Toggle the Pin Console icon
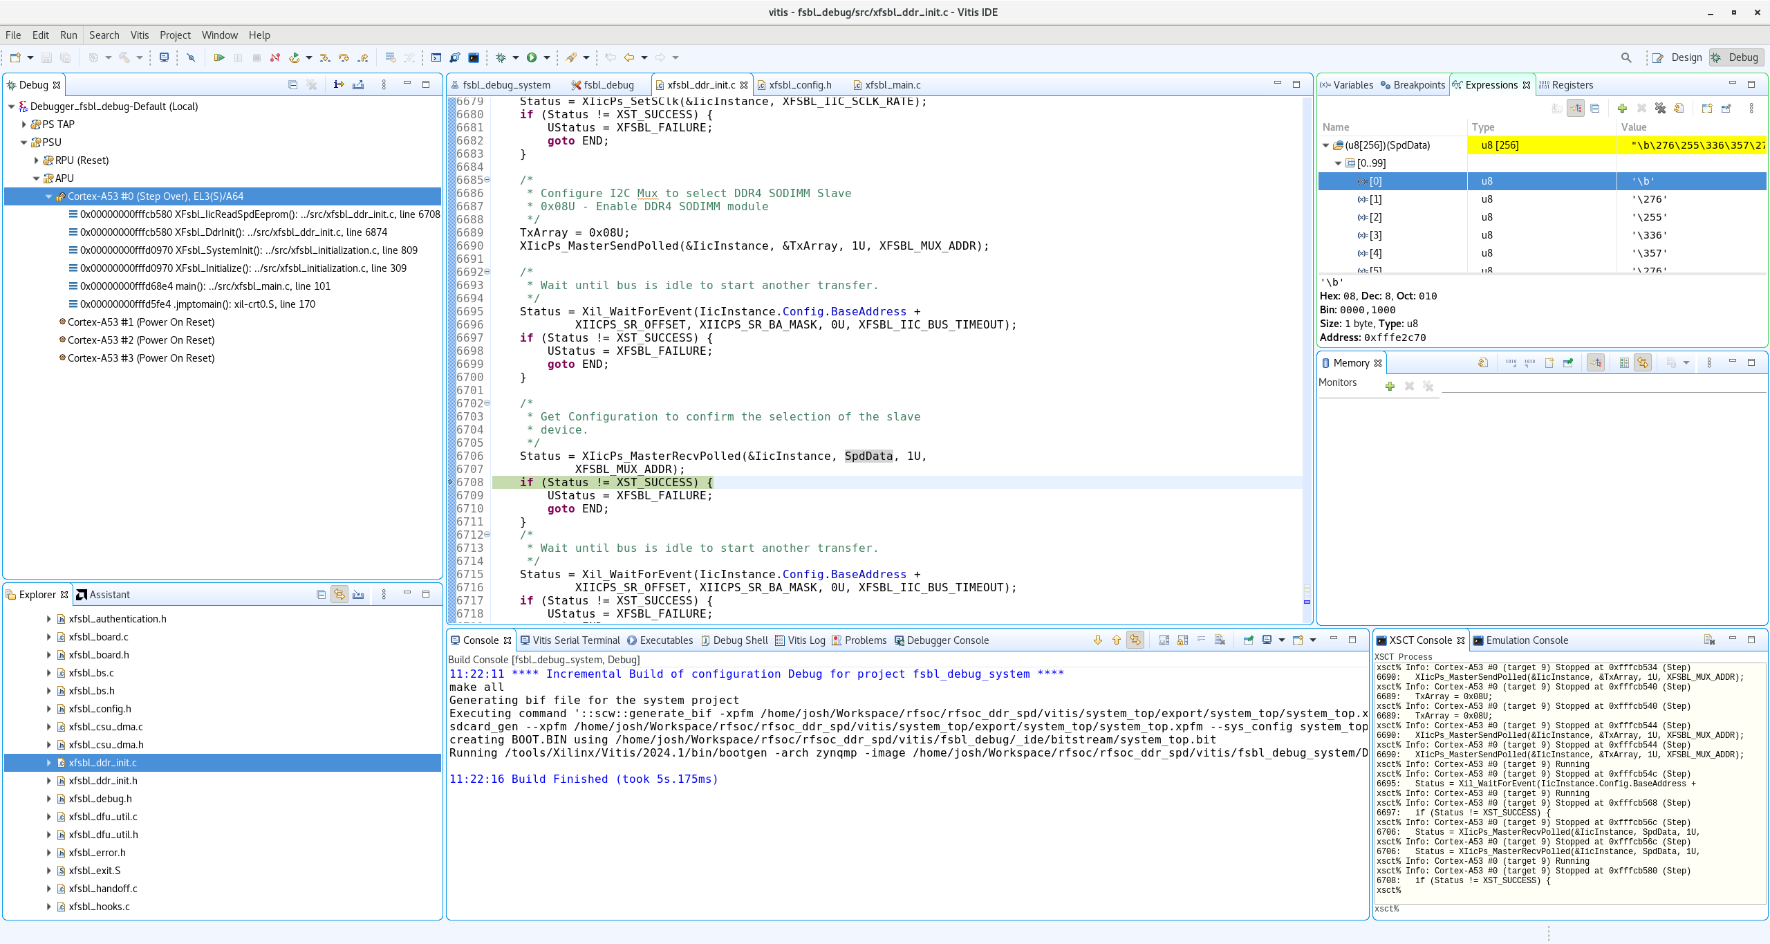1770x944 pixels. pyautogui.click(x=1249, y=640)
